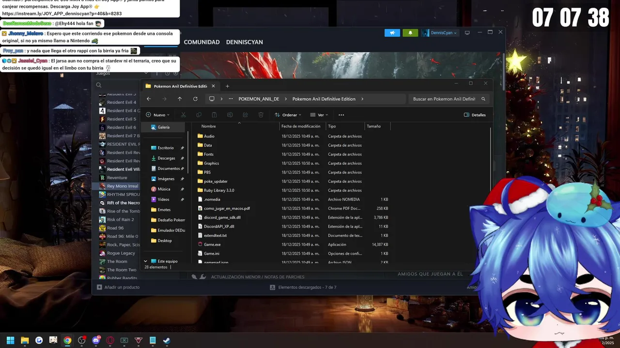Open the Ordenar sort dropdown
620x348 pixels.
tap(288, 115)
